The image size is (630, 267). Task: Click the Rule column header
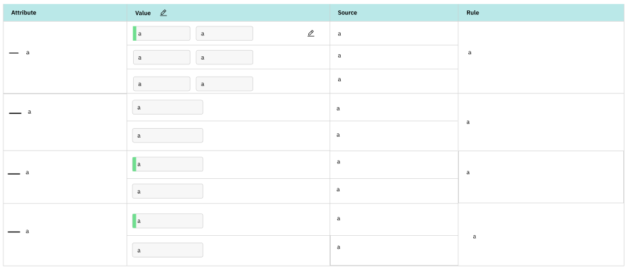[472, 13]
